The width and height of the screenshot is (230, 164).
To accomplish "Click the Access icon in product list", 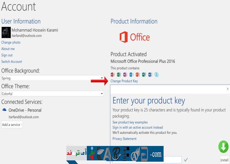I will click(x=113, y=74).
